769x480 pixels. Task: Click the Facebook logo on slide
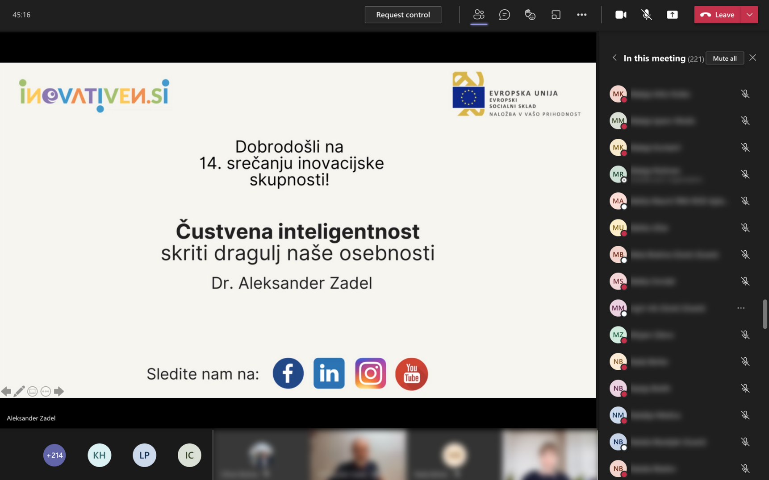pyautogui.click(x=288, y=373)
